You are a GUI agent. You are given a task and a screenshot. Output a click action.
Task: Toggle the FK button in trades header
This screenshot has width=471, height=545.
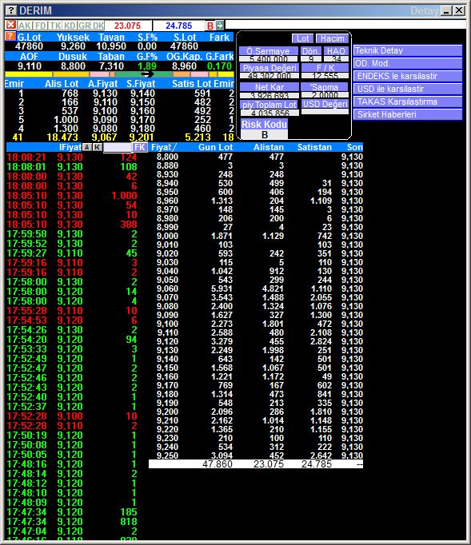(x=140, y=147)
